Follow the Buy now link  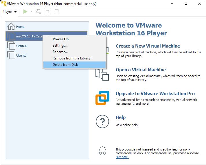click(122, 157)
